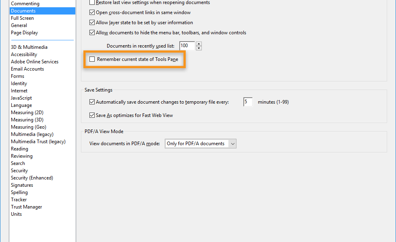Open the Full Screen preferences

pos(22,18)
